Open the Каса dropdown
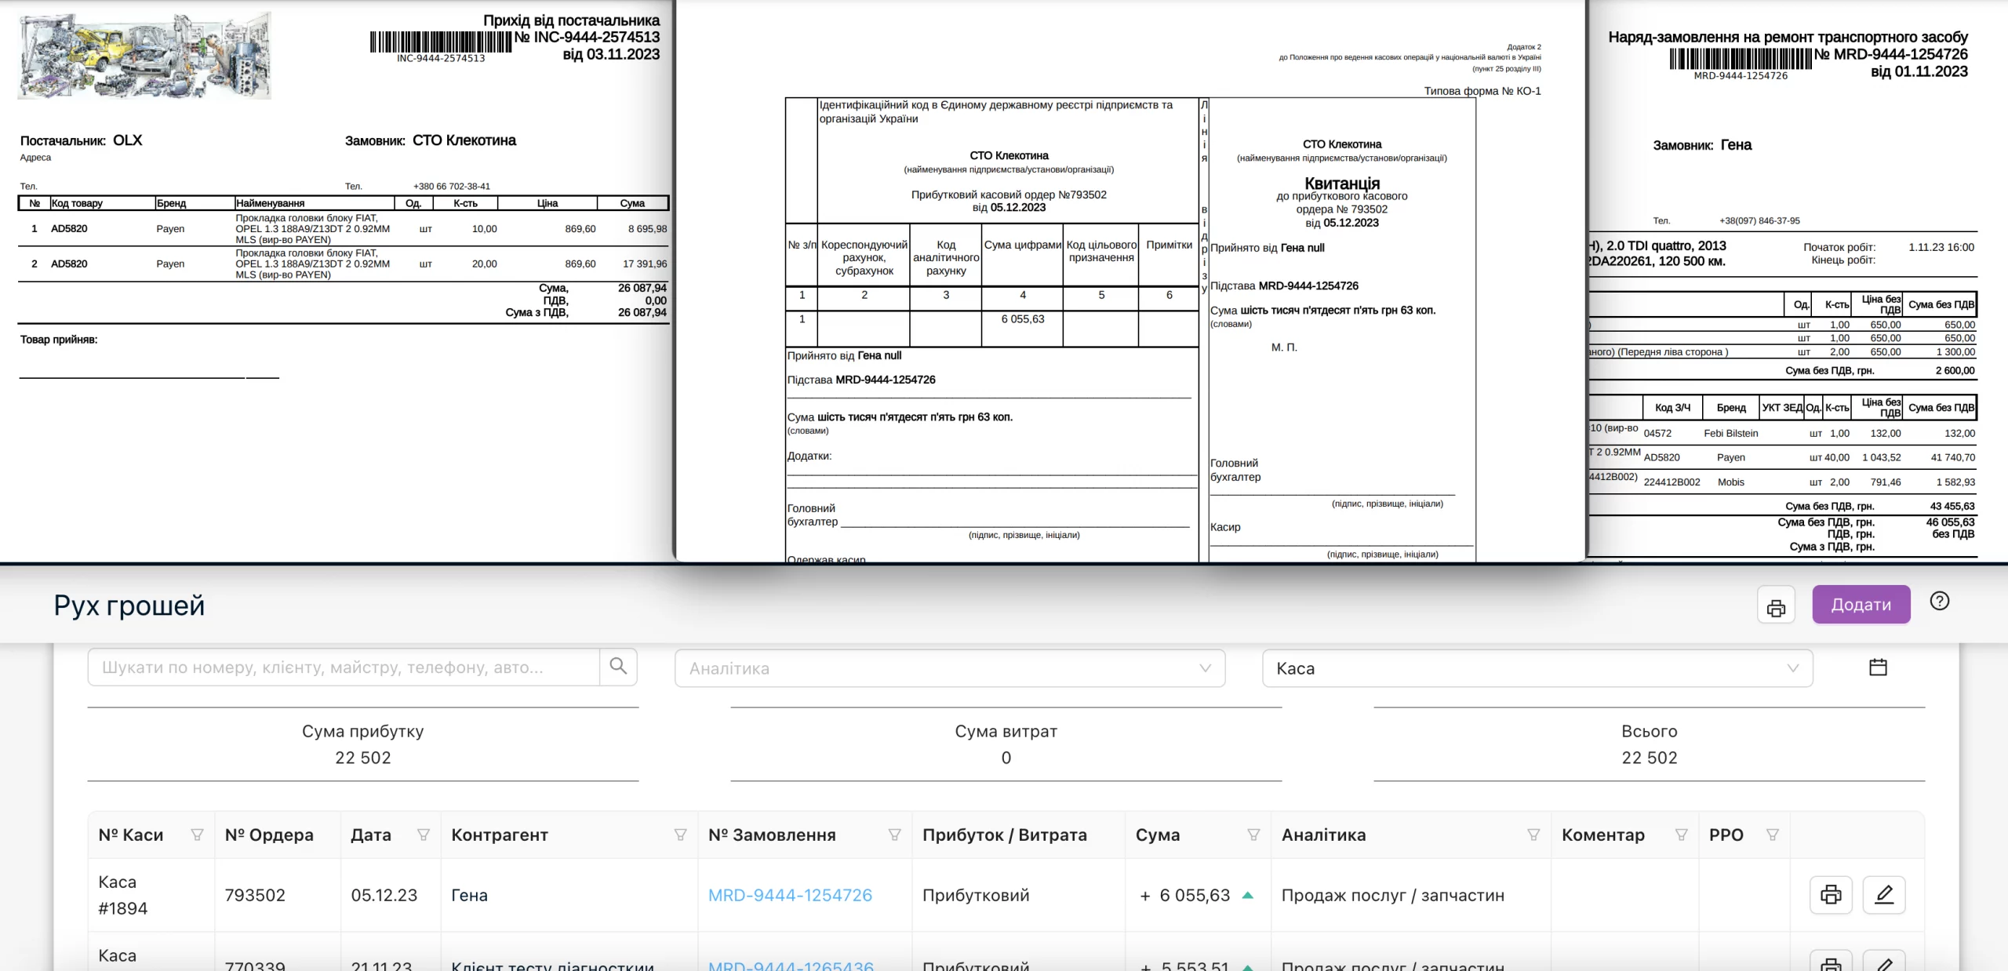Viewport: 2008px width, 971px height. coord(1537,668)
